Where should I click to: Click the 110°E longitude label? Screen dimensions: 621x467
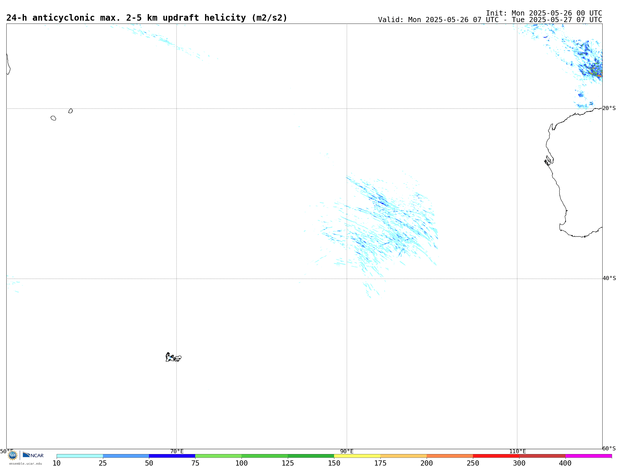point(517,451)
